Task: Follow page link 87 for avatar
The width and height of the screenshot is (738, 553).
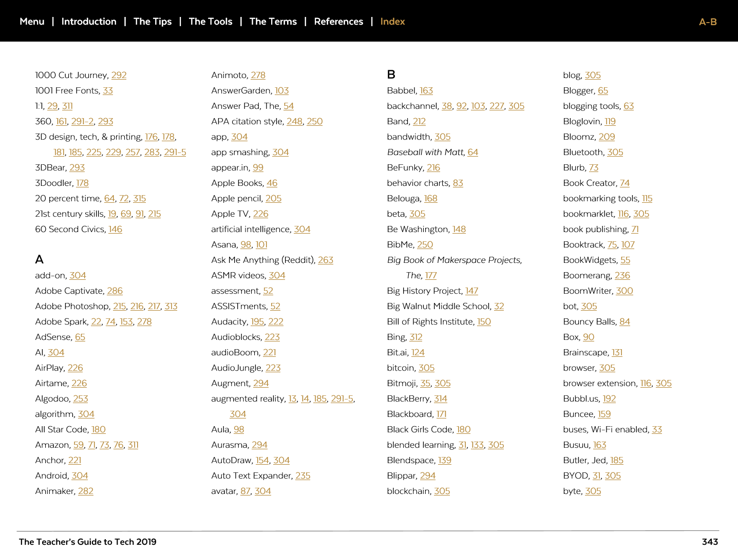Action: pyautogui.click(x=245, y=491)
